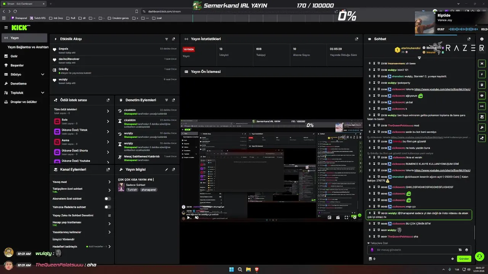Click the Kick logo
Screen dimensions: 488x274
click(x=20, y=27)
